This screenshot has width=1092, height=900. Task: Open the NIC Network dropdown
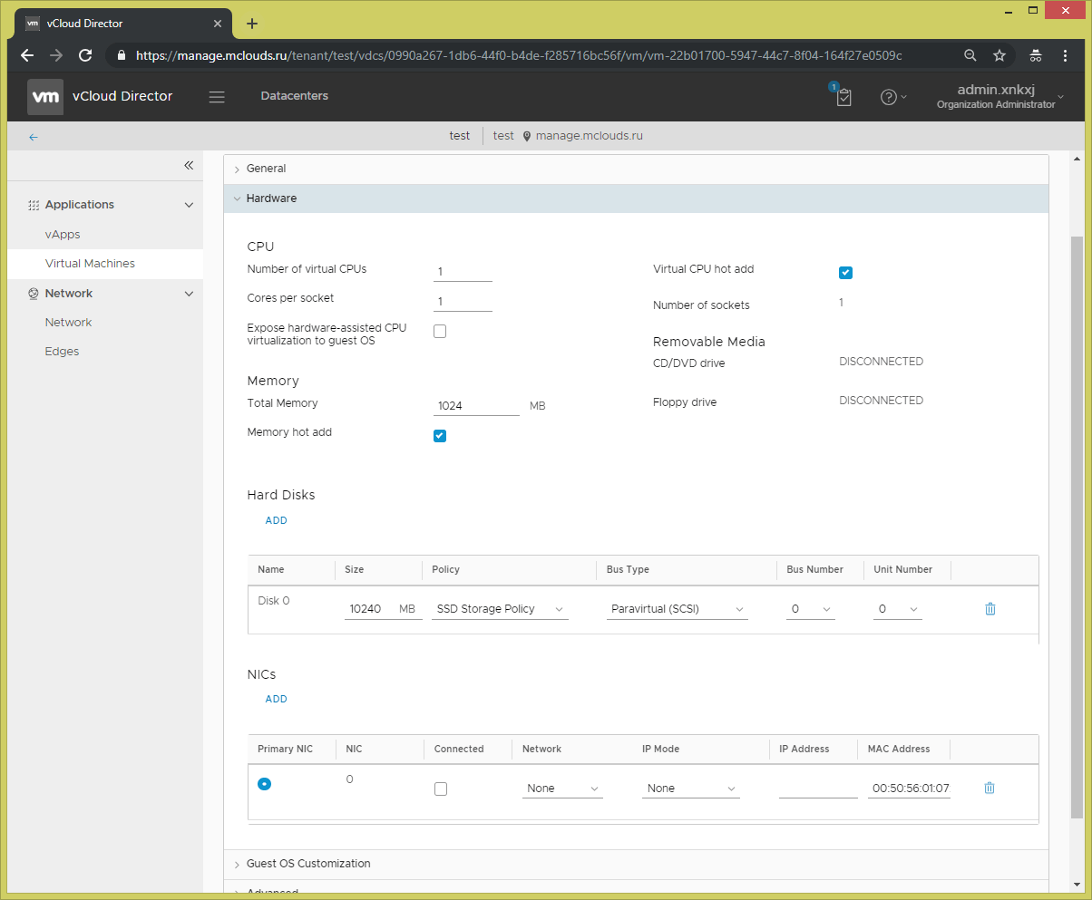562,789
